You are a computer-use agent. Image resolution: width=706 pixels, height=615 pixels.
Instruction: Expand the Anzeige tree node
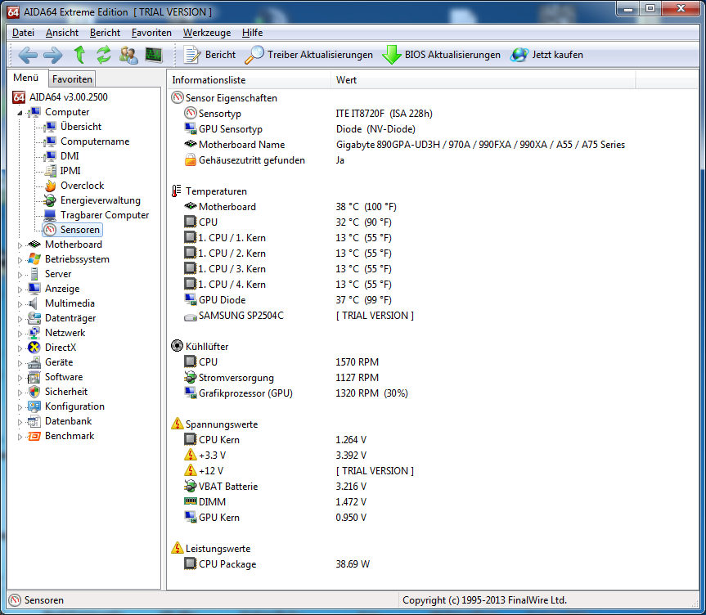(20, 290)
